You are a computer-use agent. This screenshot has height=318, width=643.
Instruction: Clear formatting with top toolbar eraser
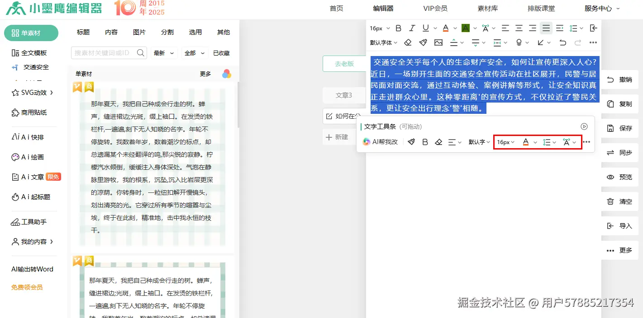tap(408, 42)
